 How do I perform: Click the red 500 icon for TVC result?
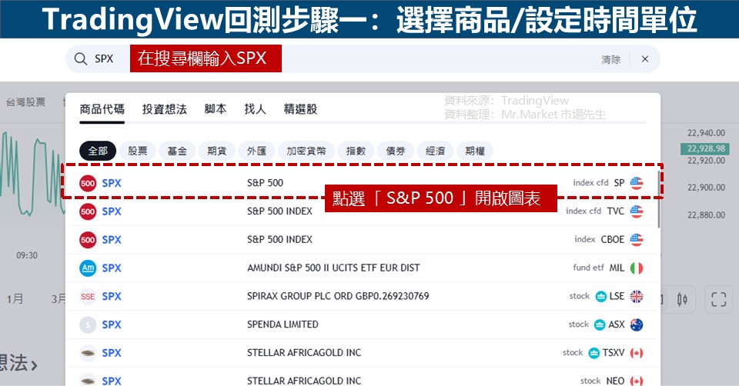click(88, 211)
